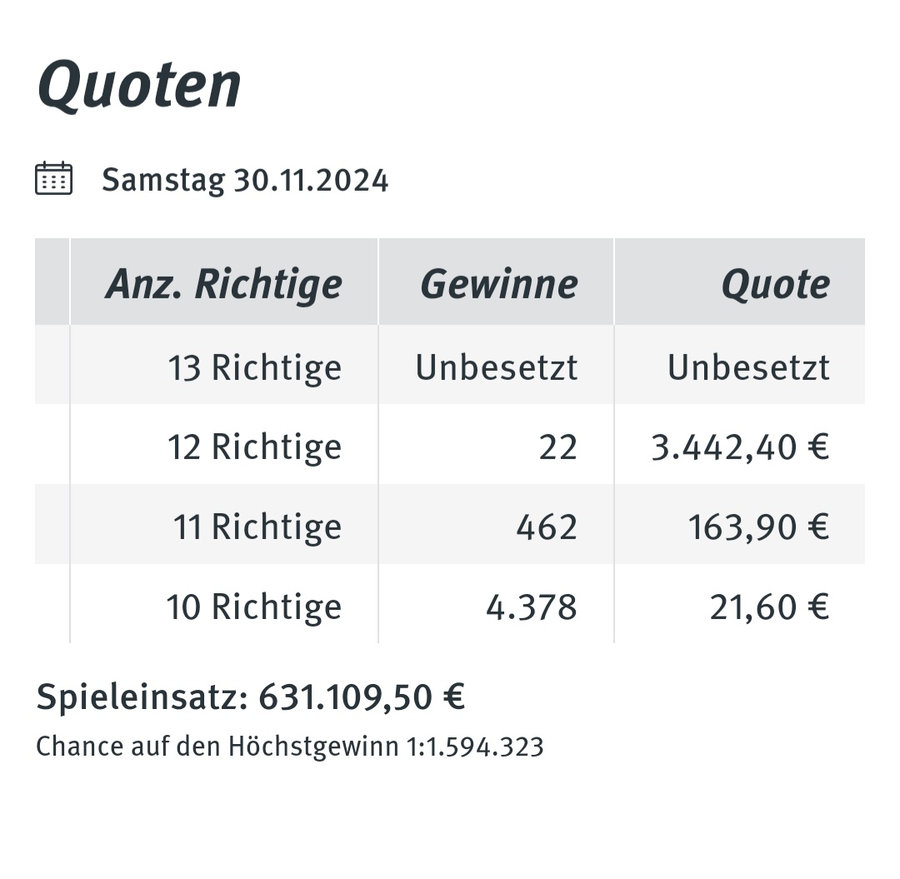The height and width of the screenshot is (879, 900).
Task: Click the 21,60 € quote cell
Action: click(x=770, y=607)
